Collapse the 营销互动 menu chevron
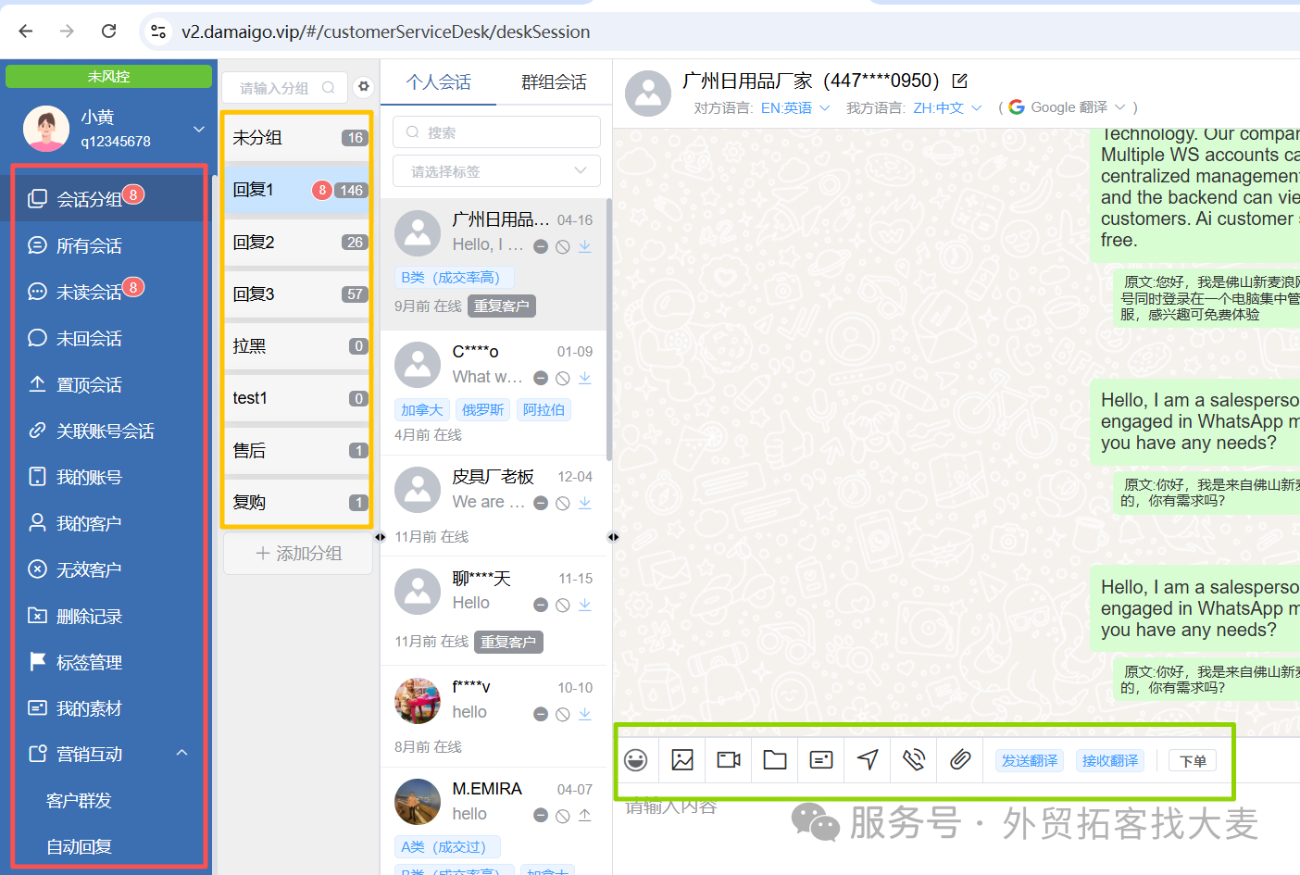This screenshot has width=1300, height=875. coord(182,753)
